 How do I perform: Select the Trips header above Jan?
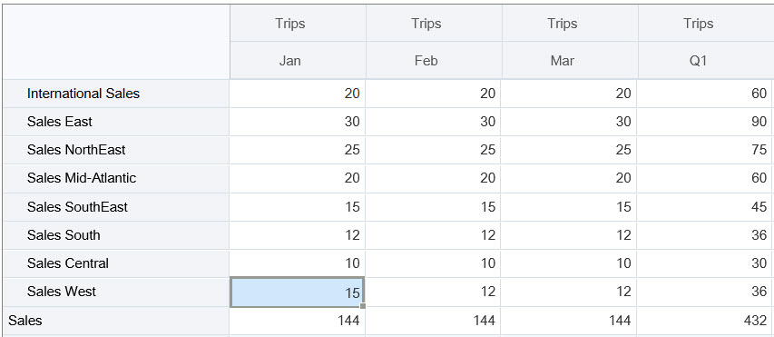pyautogui.click(x=298, y=24)
